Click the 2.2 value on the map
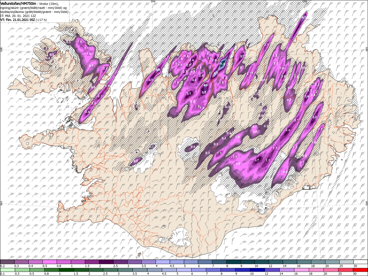 tap(225, 78)
